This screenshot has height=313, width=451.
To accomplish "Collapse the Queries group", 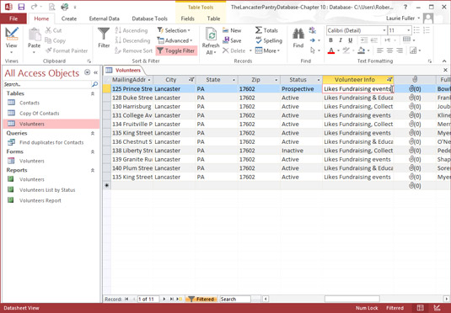I will pos(93,133).
